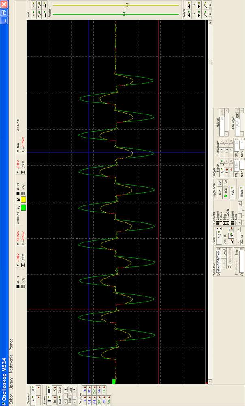The height and width of the screenshot is (406, 245).
Task: Click the Save button in Save/load
Action: tap(236, 253)
